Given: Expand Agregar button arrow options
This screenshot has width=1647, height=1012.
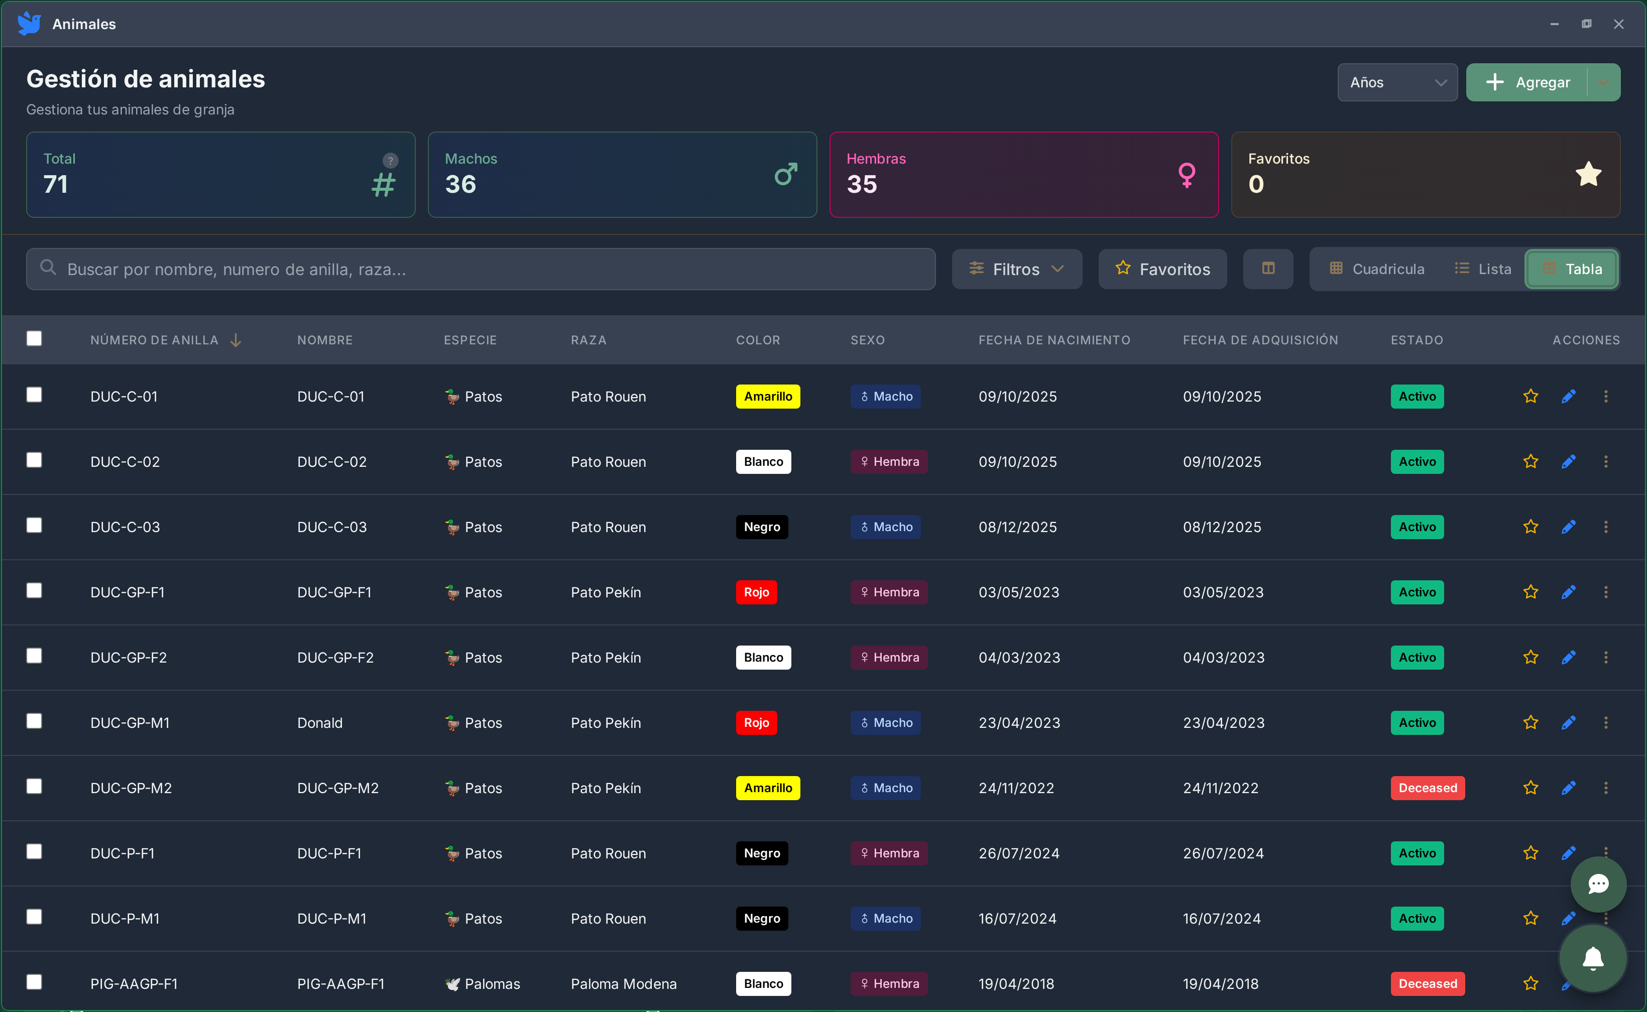Looking at the screenshot, I should [x=1603, y=82].
